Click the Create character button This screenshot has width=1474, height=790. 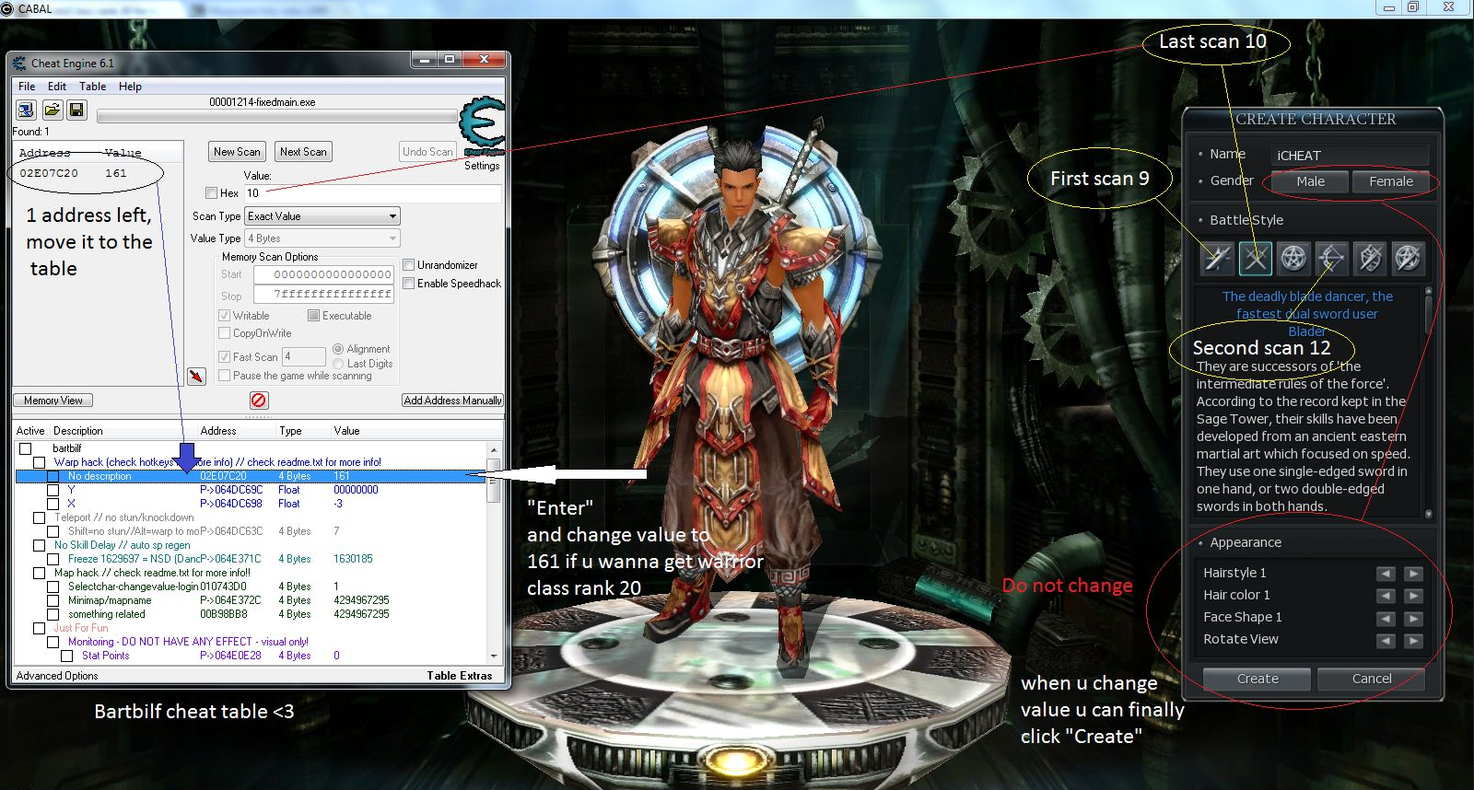click(x=1257, y=679)
